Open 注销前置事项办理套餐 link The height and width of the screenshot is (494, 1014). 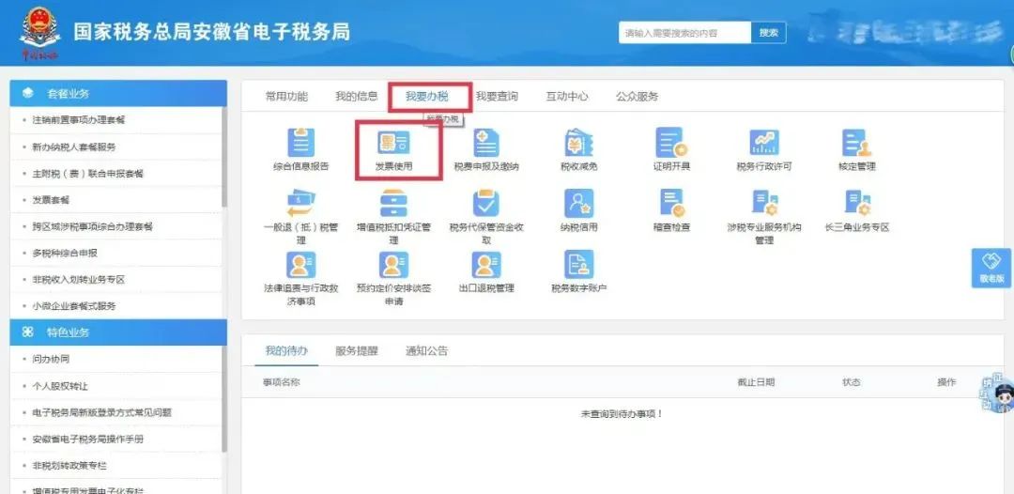[79, 120]
